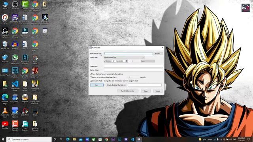Open the Ryzen Controller shortcut with ring logo
The height and width of the screenshot is (142, 253).
[5, 19]
